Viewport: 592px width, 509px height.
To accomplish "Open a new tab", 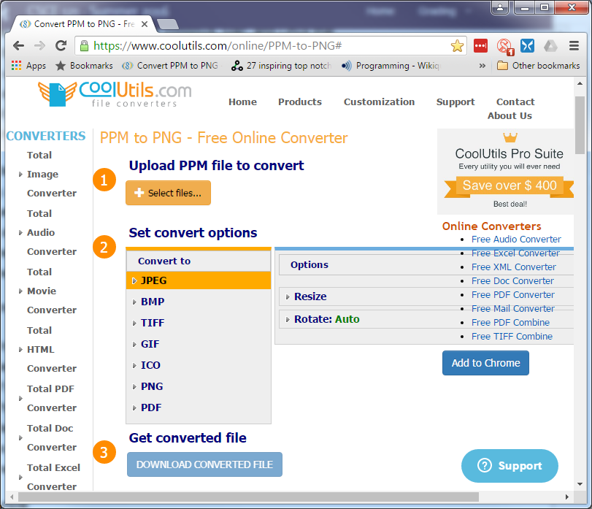I will (168, 24).
